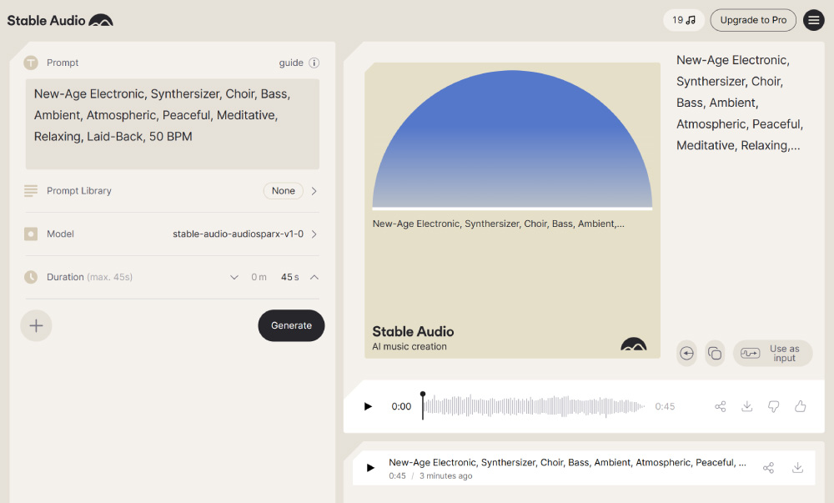Click the thumbs down icon
The image size is (834, 503).
pyautogui.click(x=774, y=406)
